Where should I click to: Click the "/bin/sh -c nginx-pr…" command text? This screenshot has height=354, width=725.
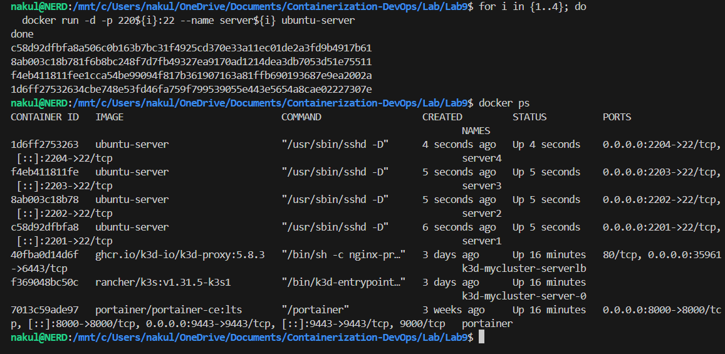343,254
